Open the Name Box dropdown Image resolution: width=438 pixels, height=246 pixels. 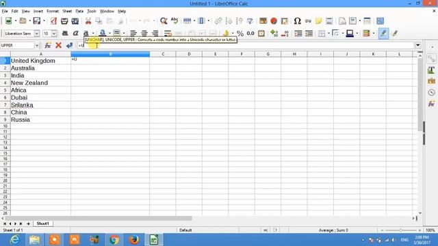[x=36, y=45]
